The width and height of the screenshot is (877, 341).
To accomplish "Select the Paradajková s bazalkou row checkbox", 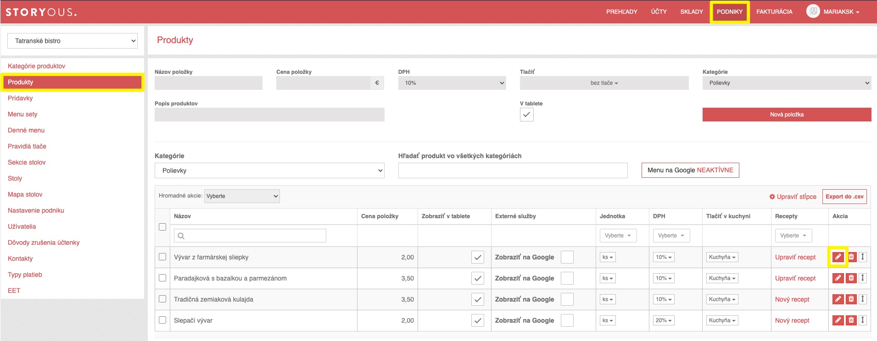I will (x=162, y=278).
